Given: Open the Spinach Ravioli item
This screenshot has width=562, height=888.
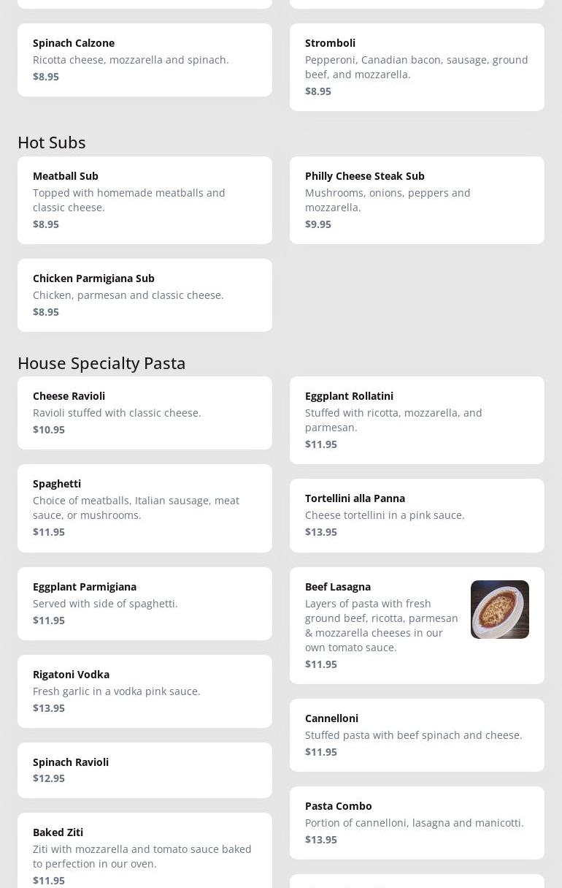Looking at the screenshot, I should (145, 770).
